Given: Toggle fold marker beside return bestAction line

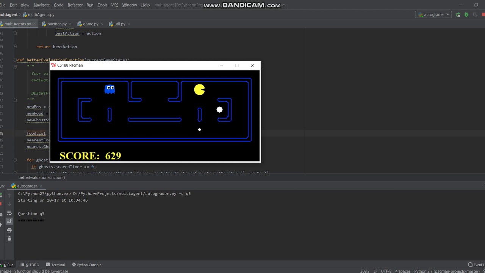Looking at the screenshot, I should (15, 47).
